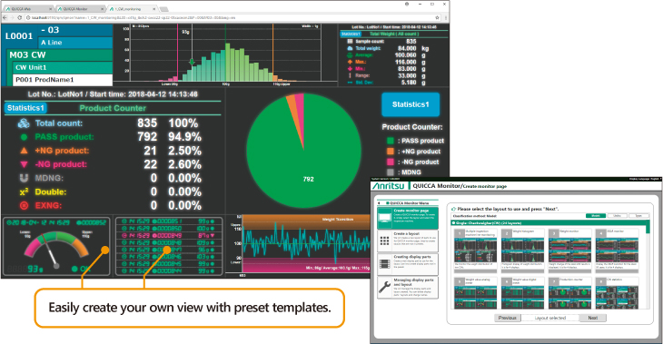Click the green Average icon

click(x=350, y=55)
